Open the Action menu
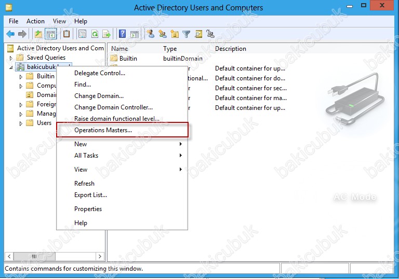 pyautogui.click(x=36, y=21)
